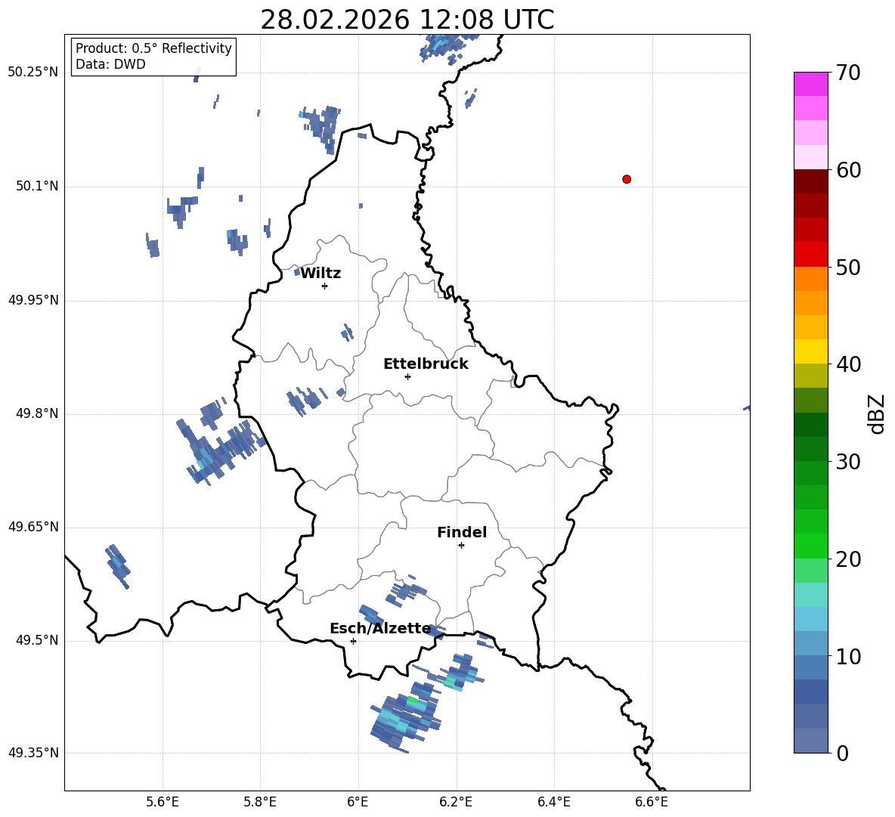Click the light cyan colorbar swatch above 10
The height and width of the screenshot is (817, 895).
point(810,619)
